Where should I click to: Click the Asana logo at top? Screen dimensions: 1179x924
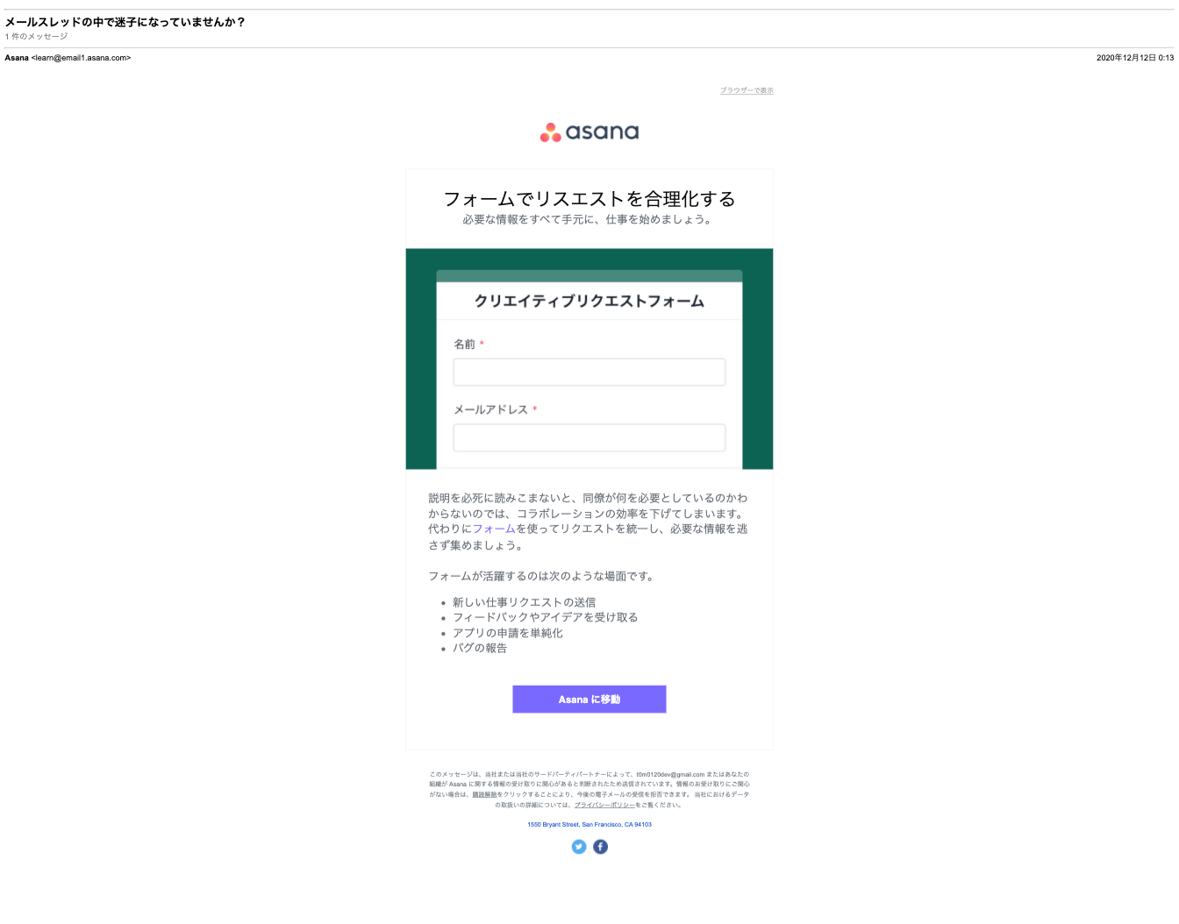coord(589,132)
